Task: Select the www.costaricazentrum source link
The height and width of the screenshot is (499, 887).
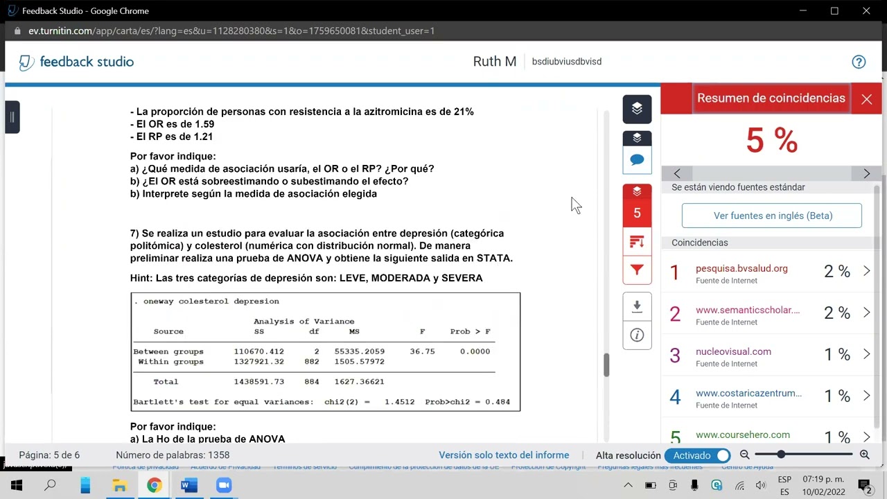Action: [748, 393]
